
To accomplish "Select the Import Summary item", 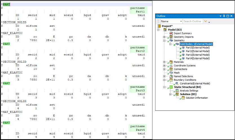I will coord(183,33).
